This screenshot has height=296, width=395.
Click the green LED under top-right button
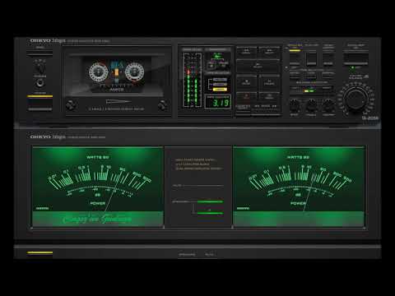click(x=353, y=67)
